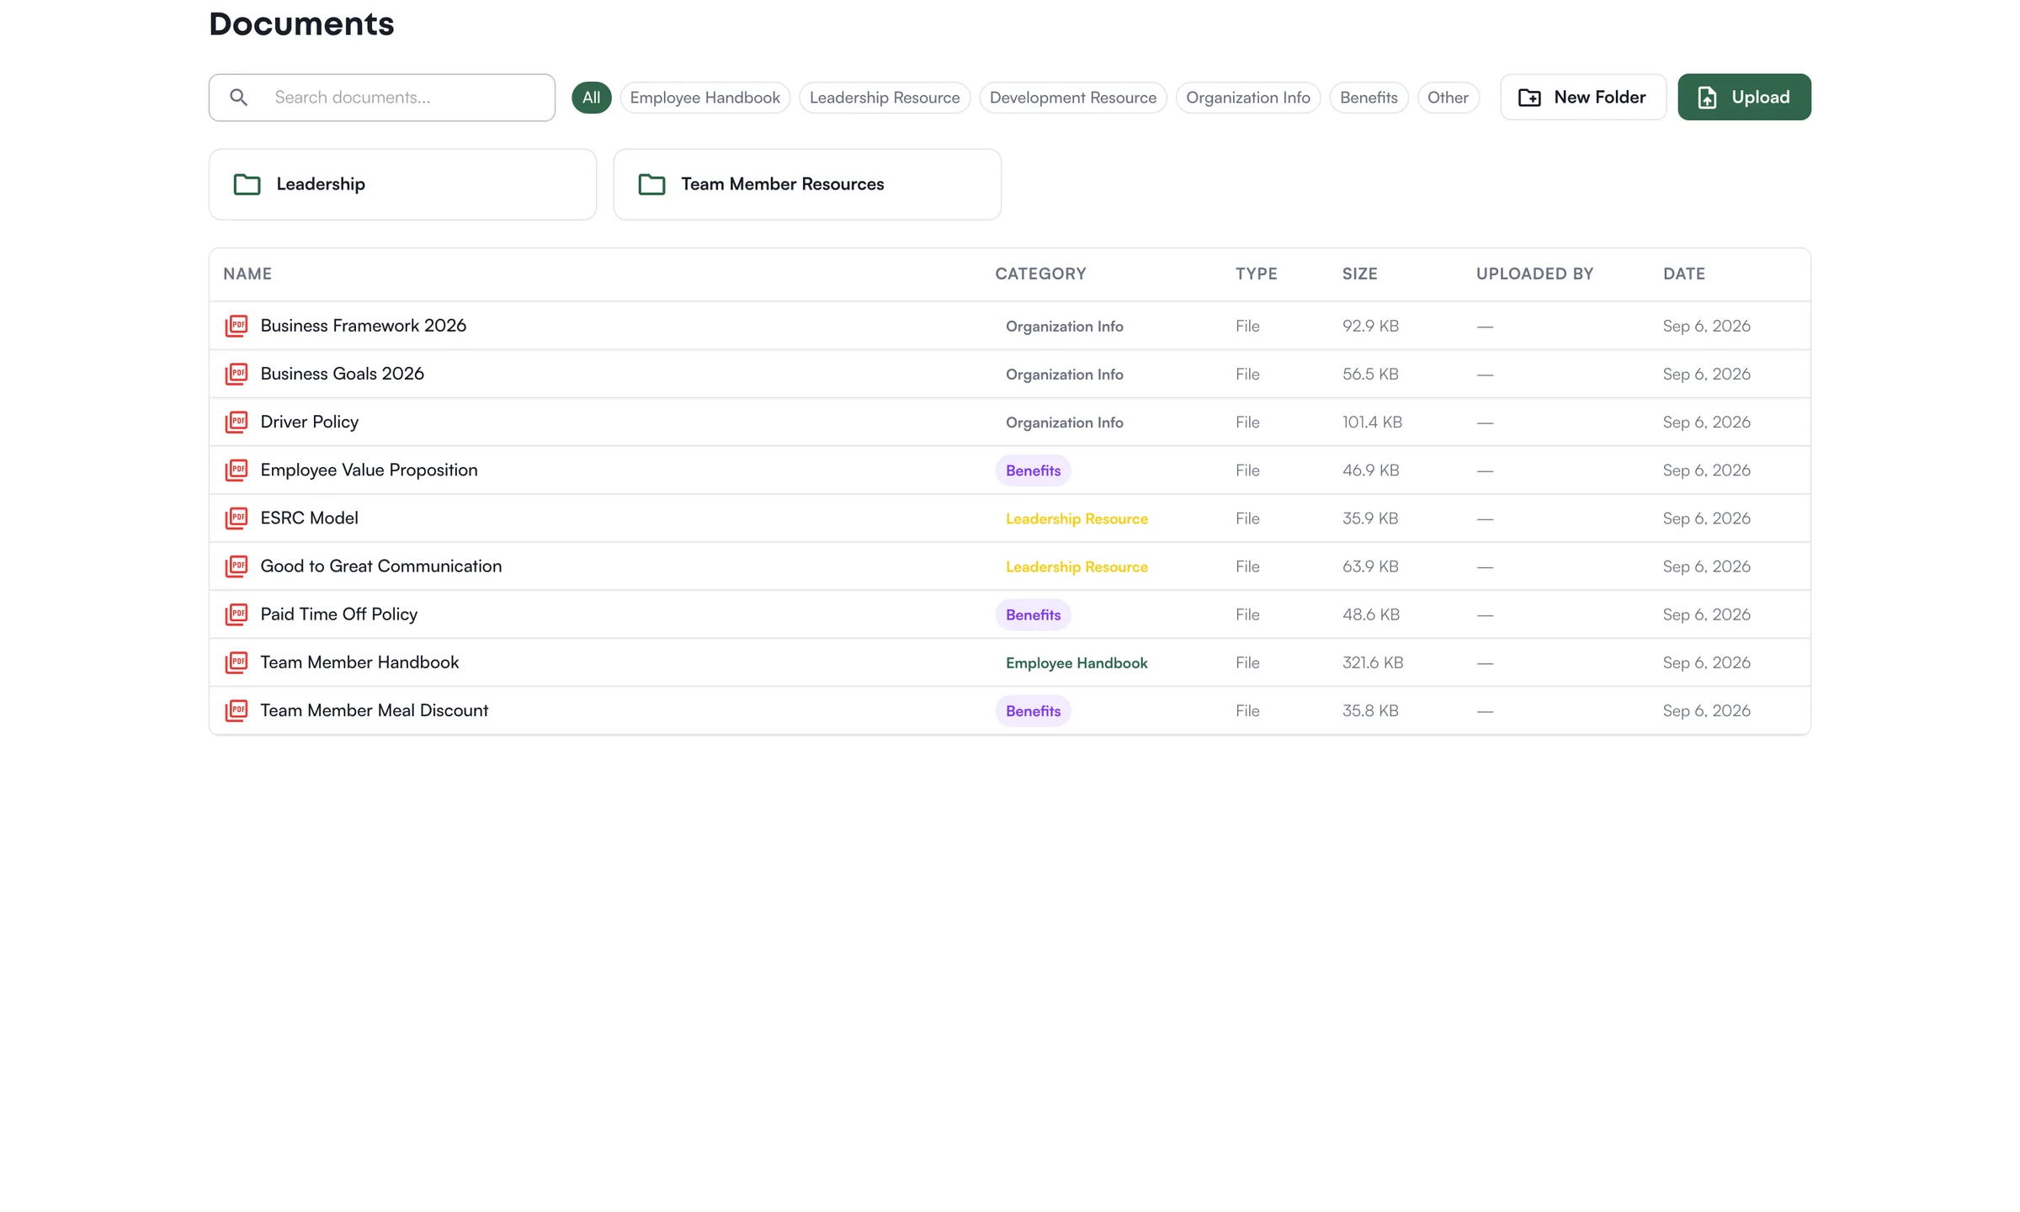Click the Leadership folder icon
This screenshot has height=1212, width=2020.
pyautogui.click(x=247, y=184)
